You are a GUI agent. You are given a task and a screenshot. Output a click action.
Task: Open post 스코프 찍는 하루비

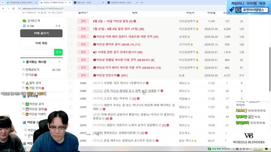(x=113, y=98)
